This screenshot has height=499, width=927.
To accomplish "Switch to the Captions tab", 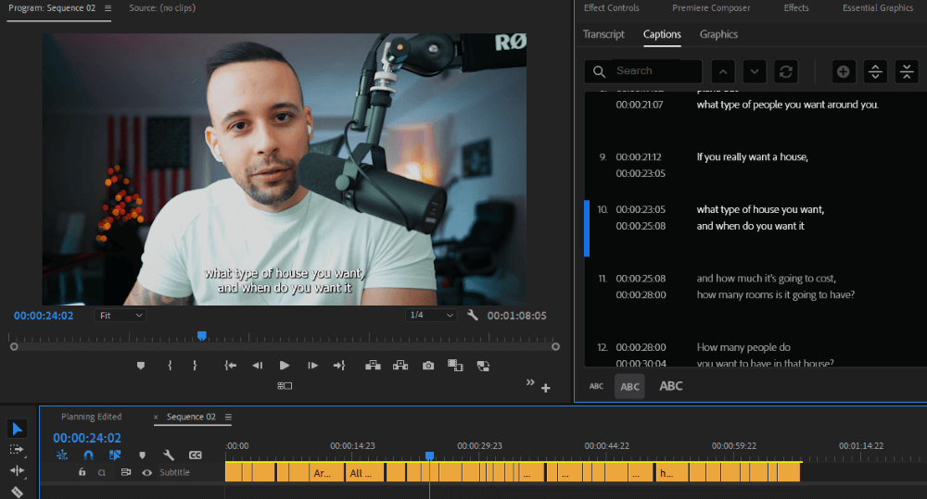I will (x=662, y=34).
